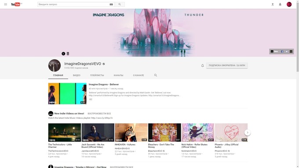Open Jack Savoretti - We Are Bound thumbnail
The image size is (299, 168).
tap(98, 132)
